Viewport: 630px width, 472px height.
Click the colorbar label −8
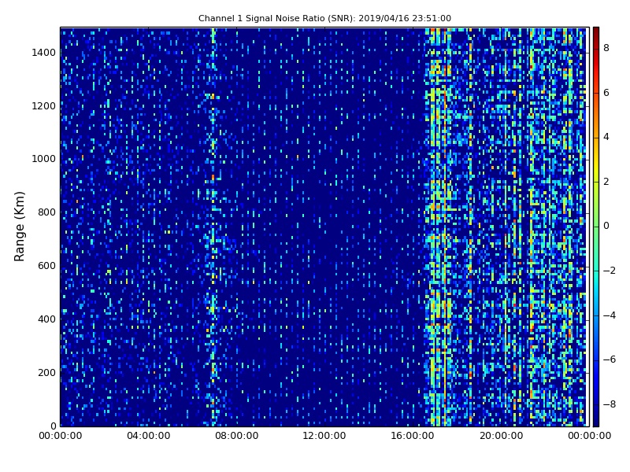pos(610,404)
